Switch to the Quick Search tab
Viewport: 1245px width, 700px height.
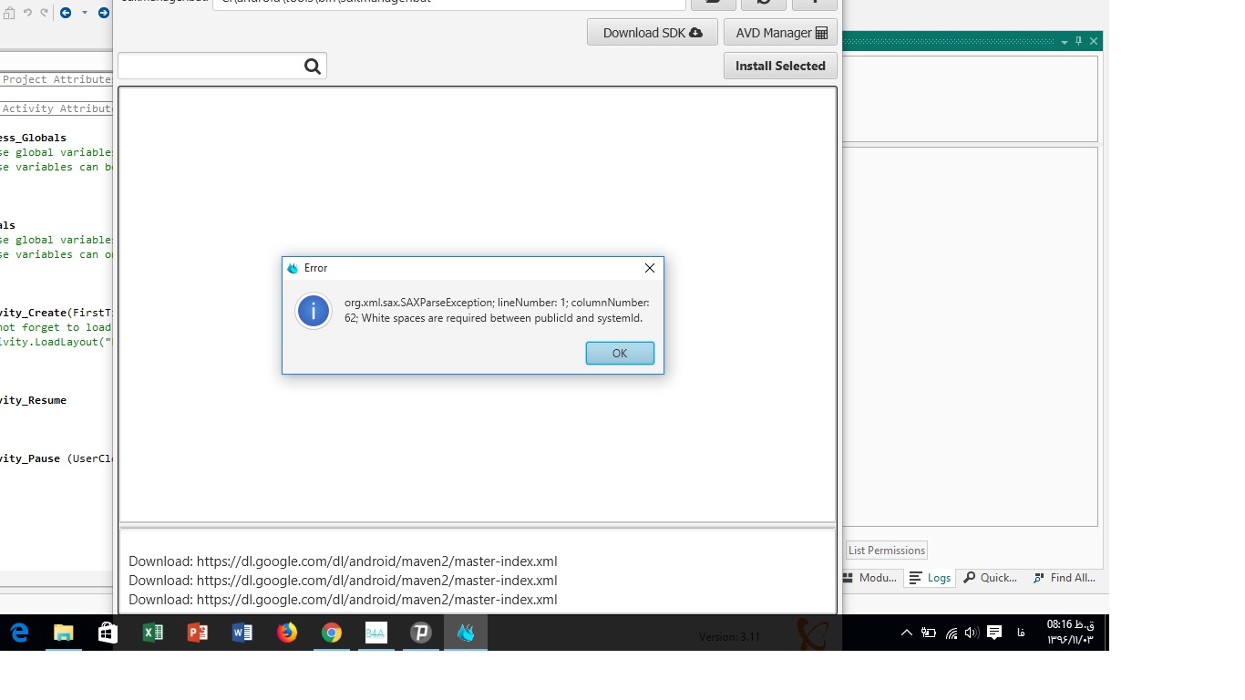(990, 578)
